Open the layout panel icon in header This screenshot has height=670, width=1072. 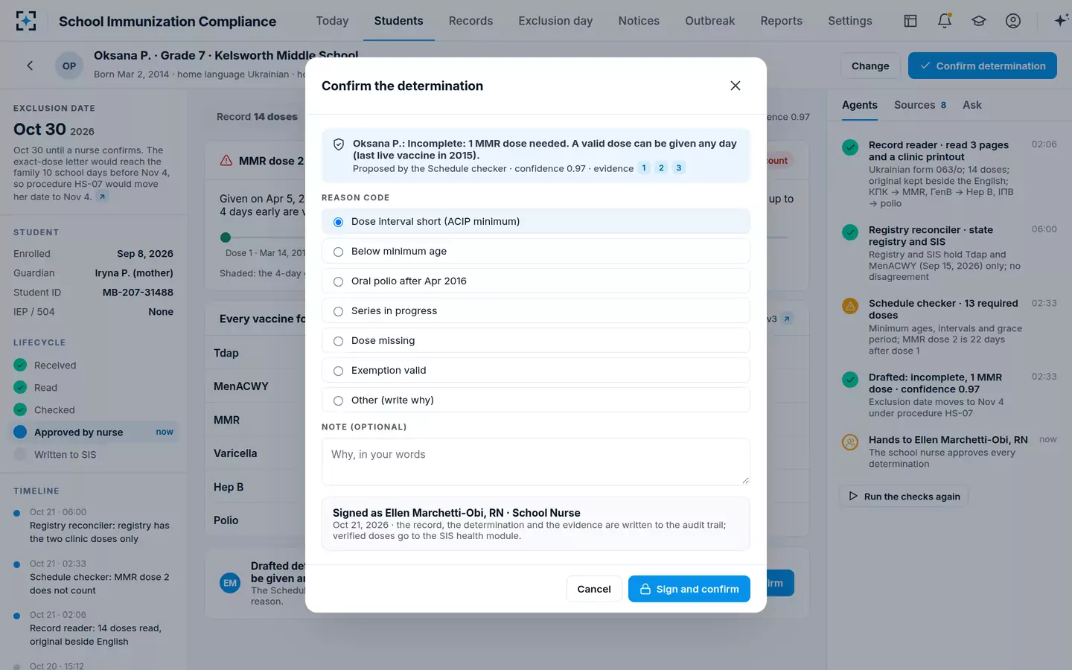click(910, 21)
